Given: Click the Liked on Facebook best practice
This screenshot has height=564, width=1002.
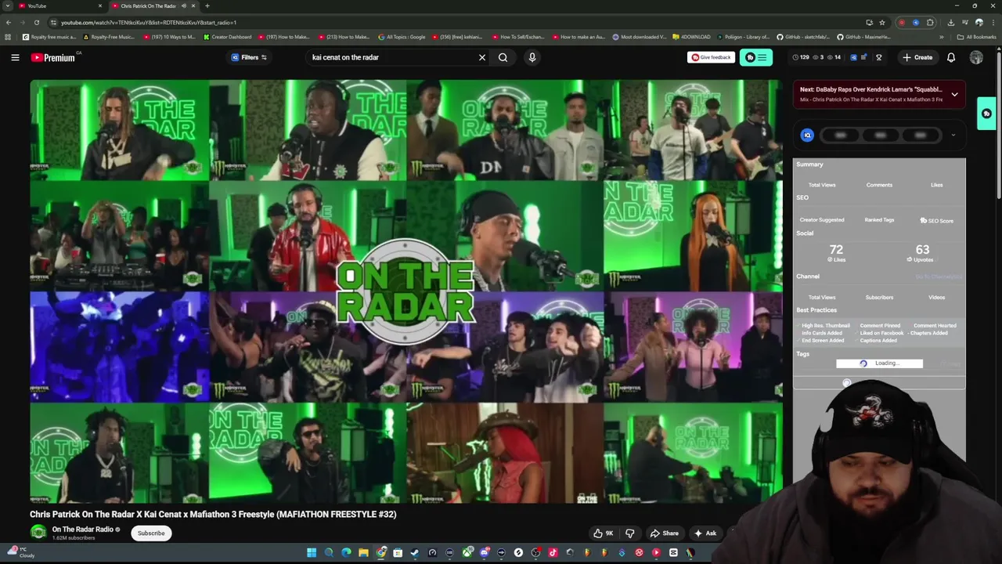Looking at the screenshot, I should pos(881,333).
